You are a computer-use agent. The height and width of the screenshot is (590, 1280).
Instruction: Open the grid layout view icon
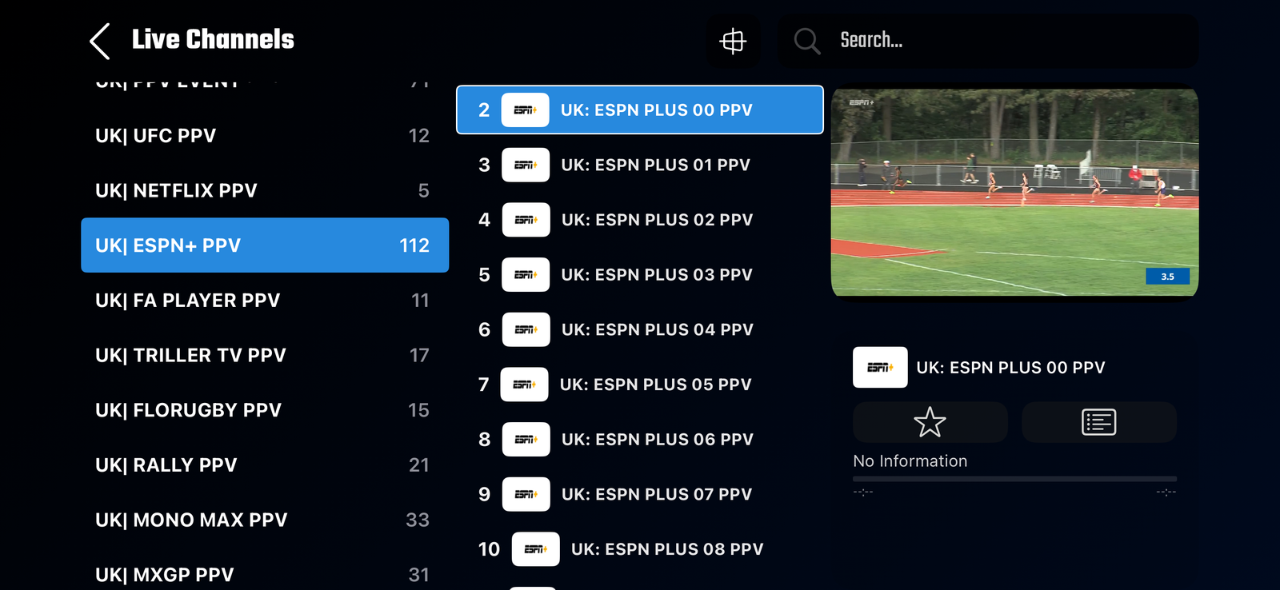(733, 41)
